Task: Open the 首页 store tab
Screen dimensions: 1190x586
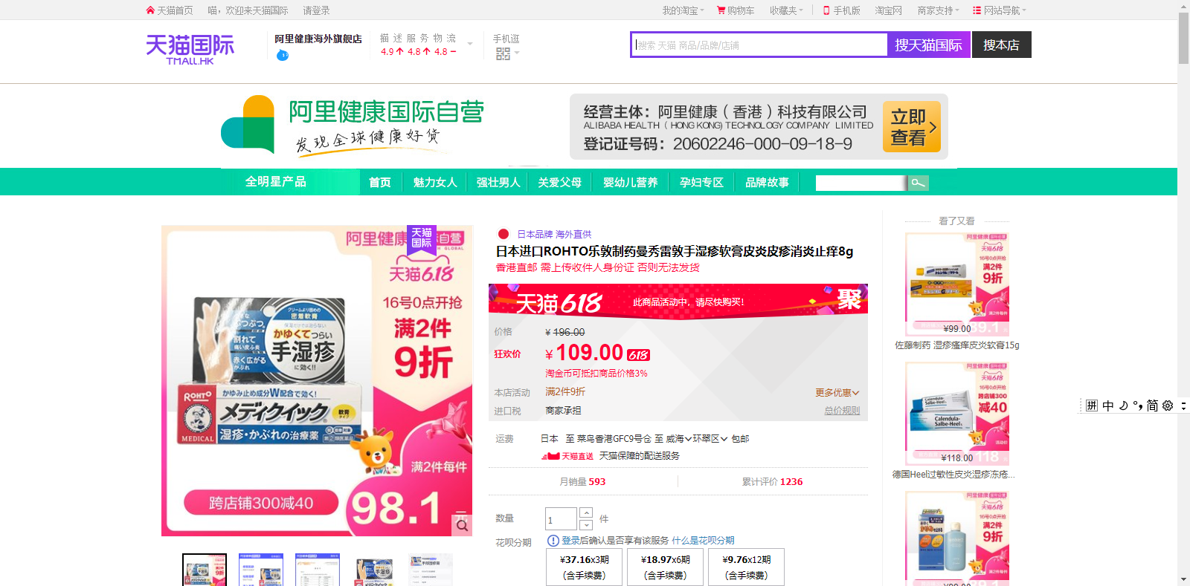Action: 380,182
